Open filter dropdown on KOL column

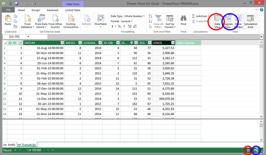(149, 43)
